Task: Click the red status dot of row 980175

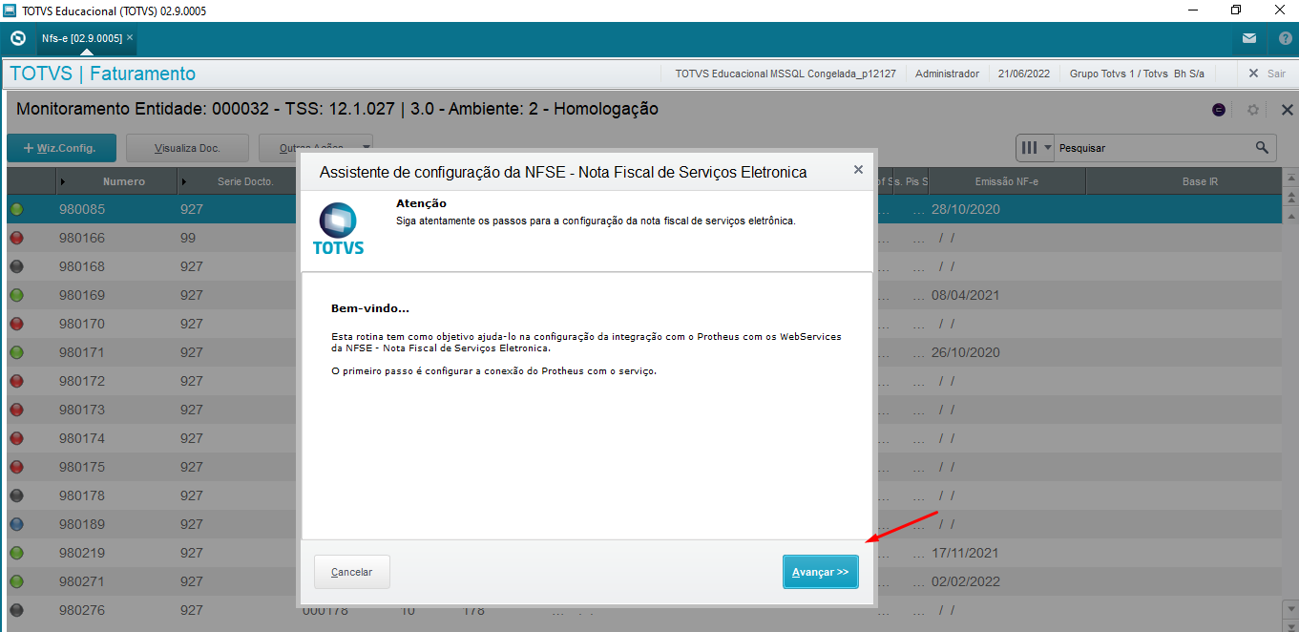Action: pyautogui.click(x=16, y=467)
